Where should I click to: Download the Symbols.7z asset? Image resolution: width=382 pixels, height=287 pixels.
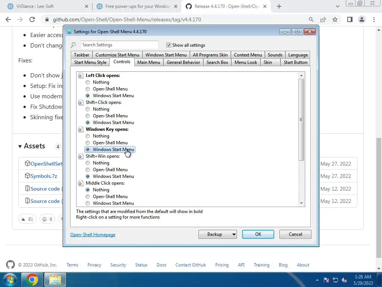click(44, 176)
